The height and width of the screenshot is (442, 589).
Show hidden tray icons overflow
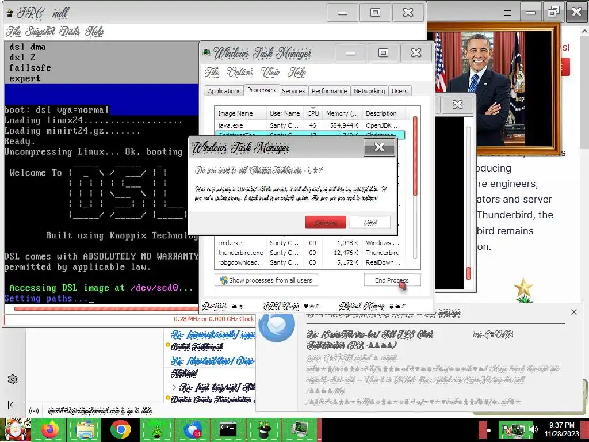click(489, 430)
